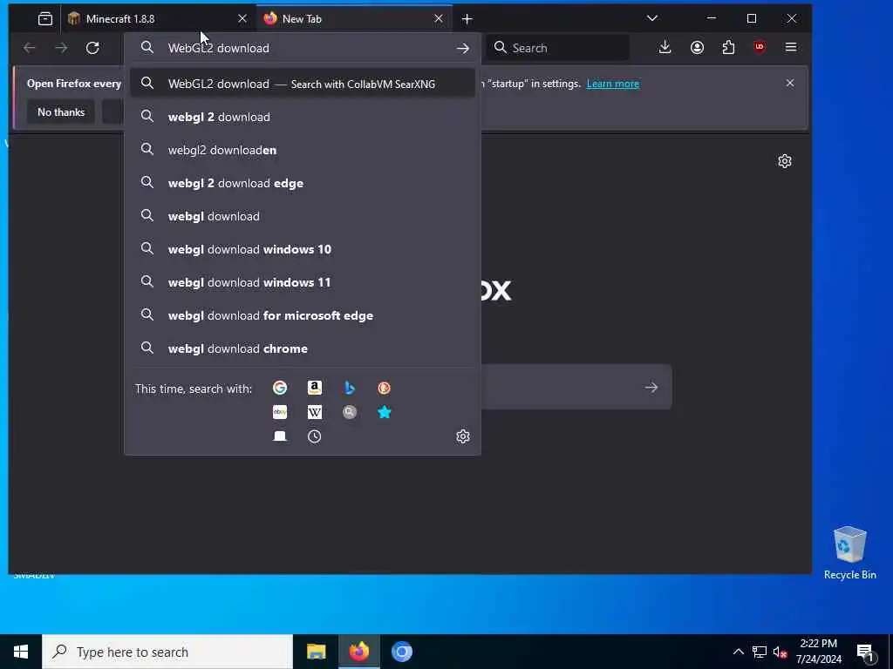
Task: Open a new tab with the plus button
Action: click(x=467, y=19)
